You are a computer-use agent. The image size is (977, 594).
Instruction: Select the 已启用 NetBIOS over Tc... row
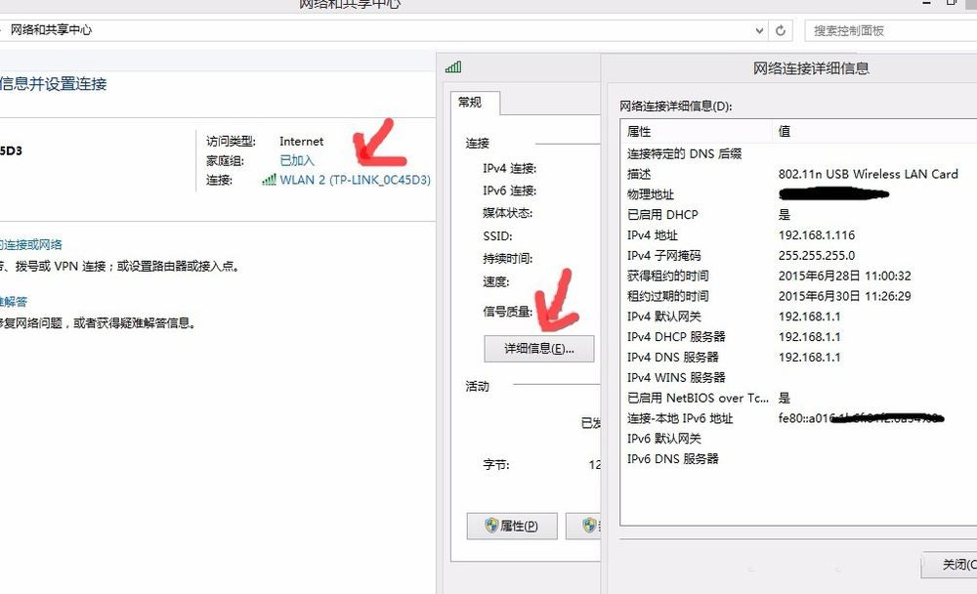[x=799, y=398]
